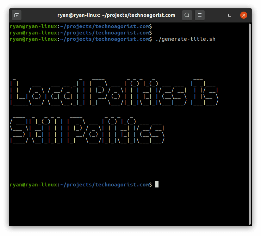
Task: Click the terminal's vertical scrollbar
Action: pos(249,123)
